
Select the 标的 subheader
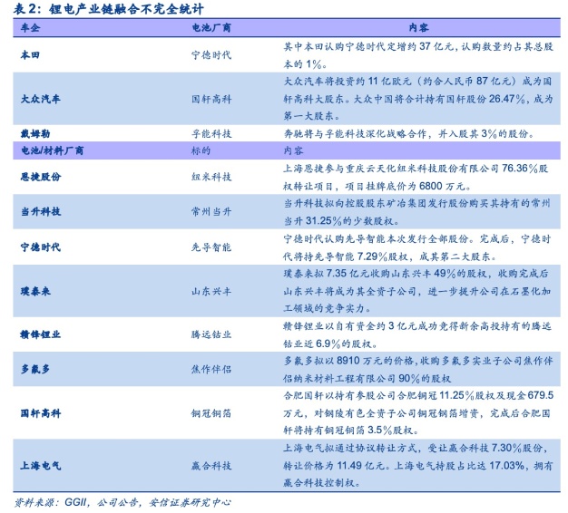(x=201, y=150)
